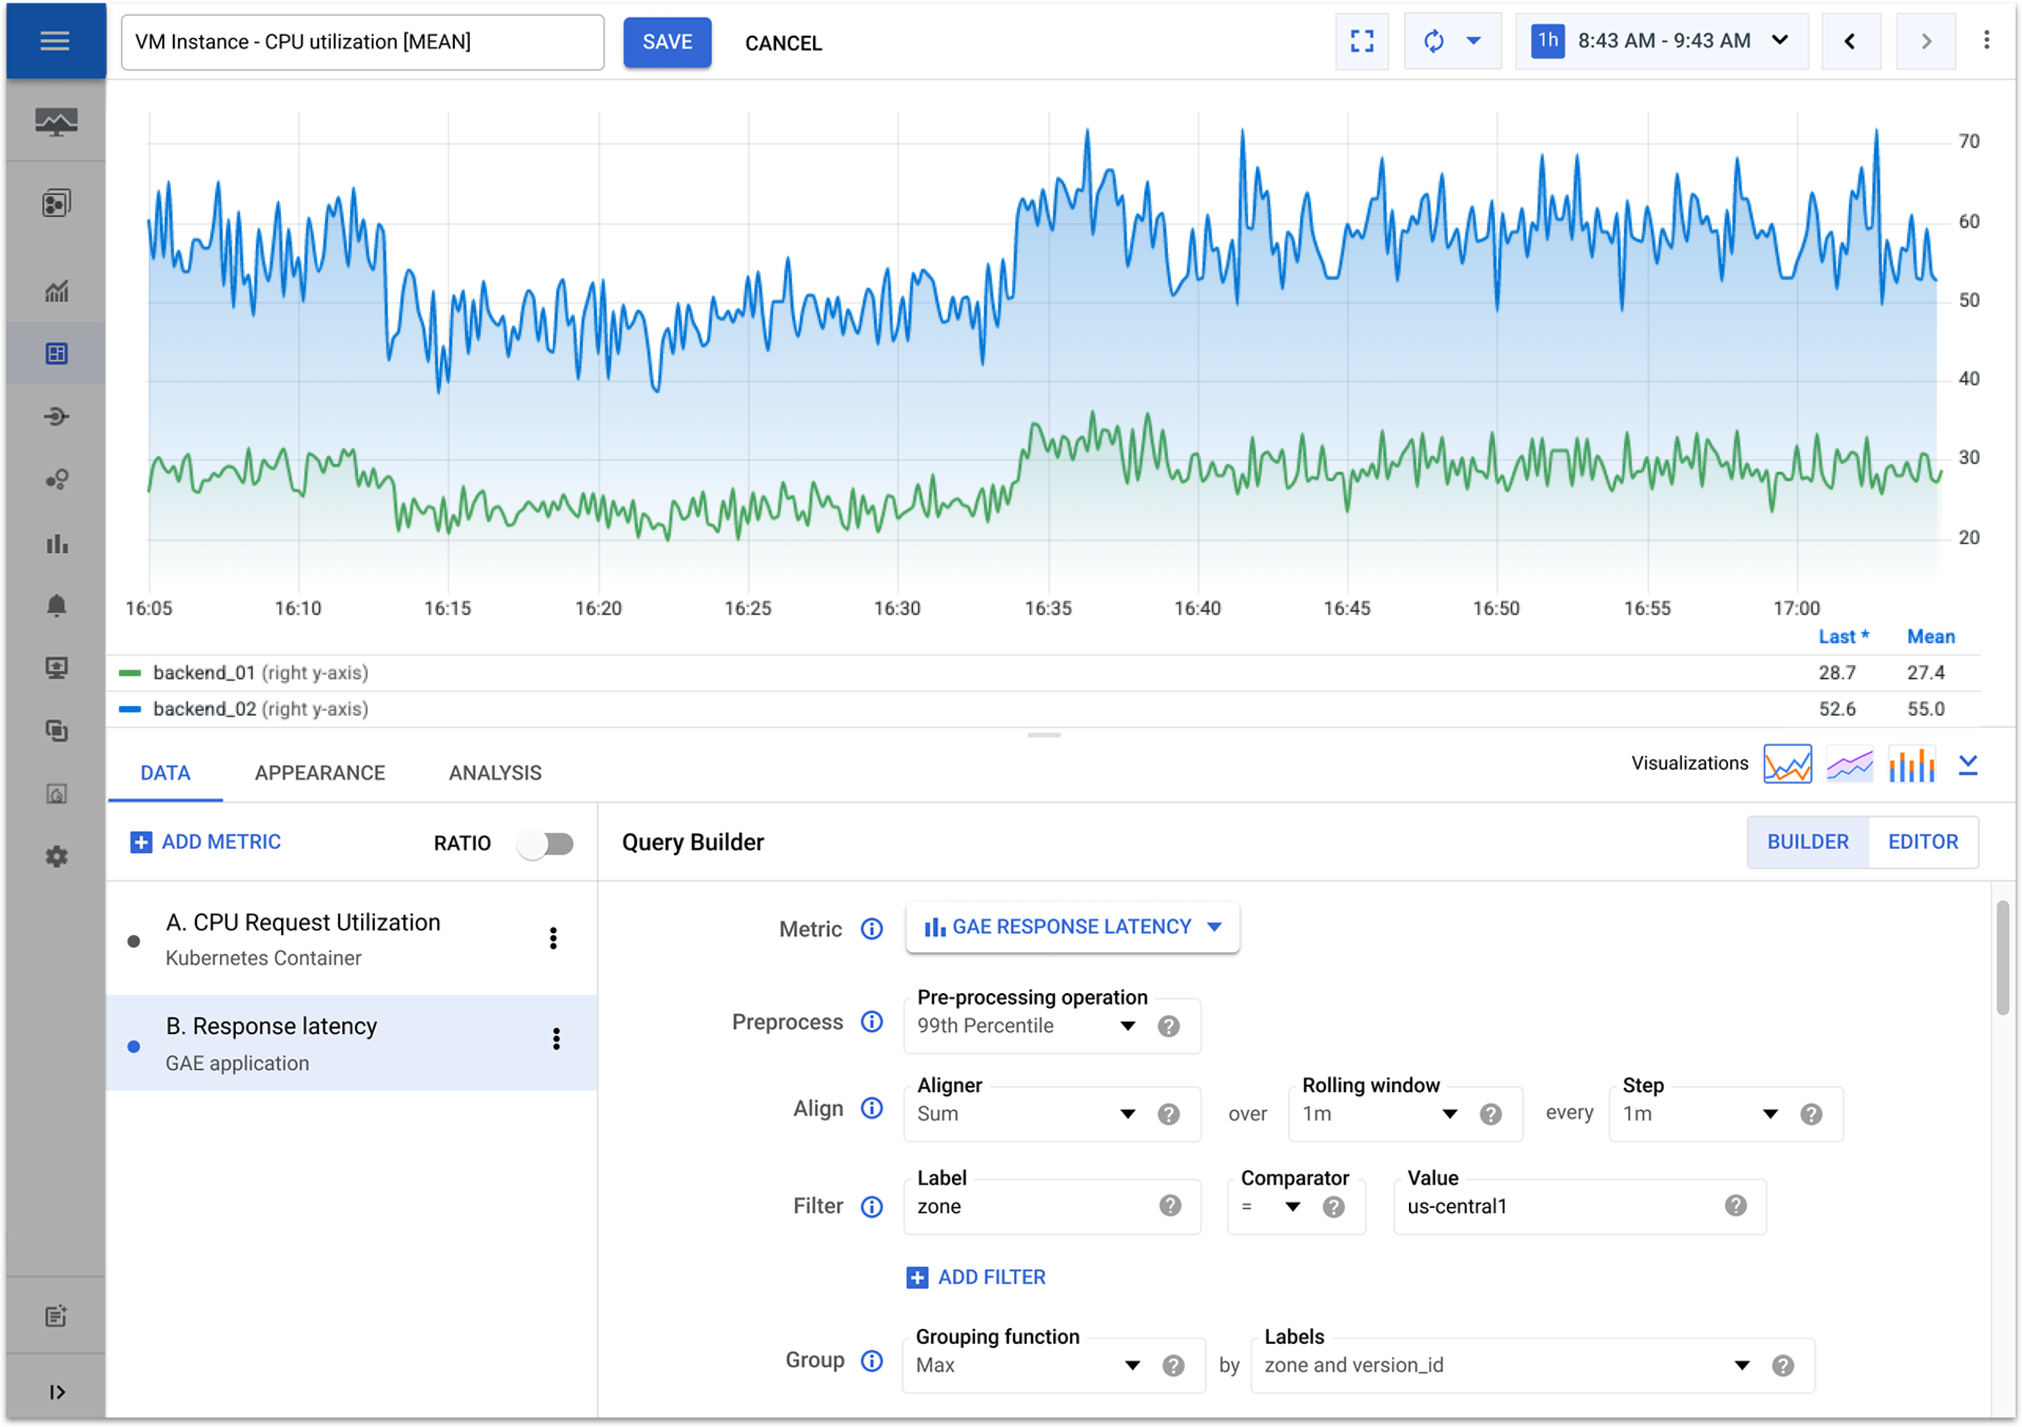Click the info icon next to Metric
The width and height of the screenshot is (2022, 1427).
tap(871, 929)
